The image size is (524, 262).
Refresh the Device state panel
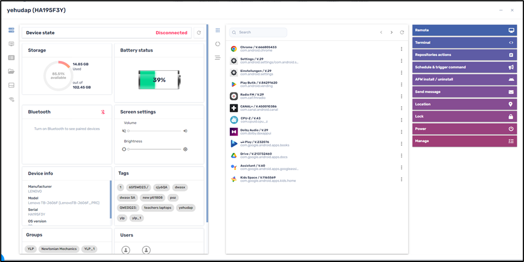pos(199,33)
